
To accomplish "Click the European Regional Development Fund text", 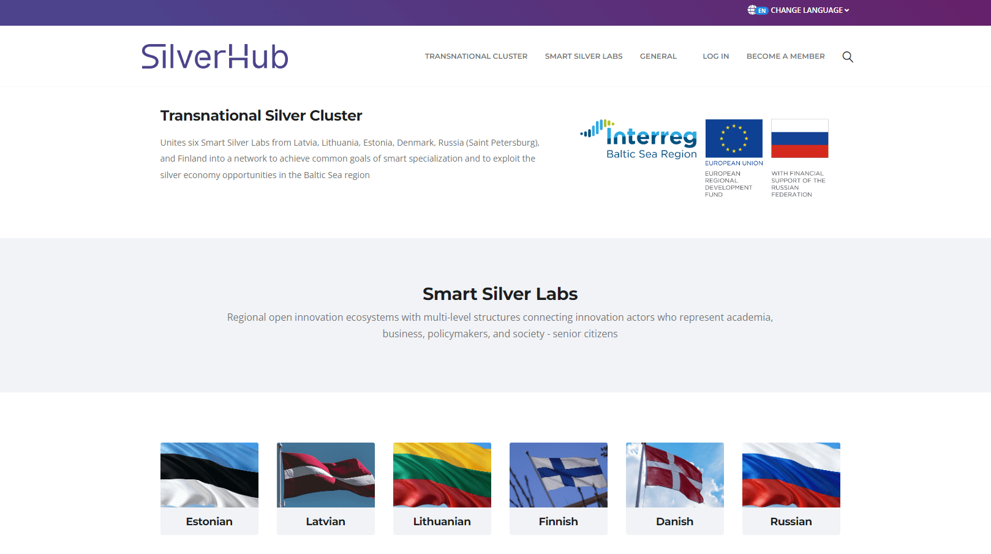I will [729, 184].
